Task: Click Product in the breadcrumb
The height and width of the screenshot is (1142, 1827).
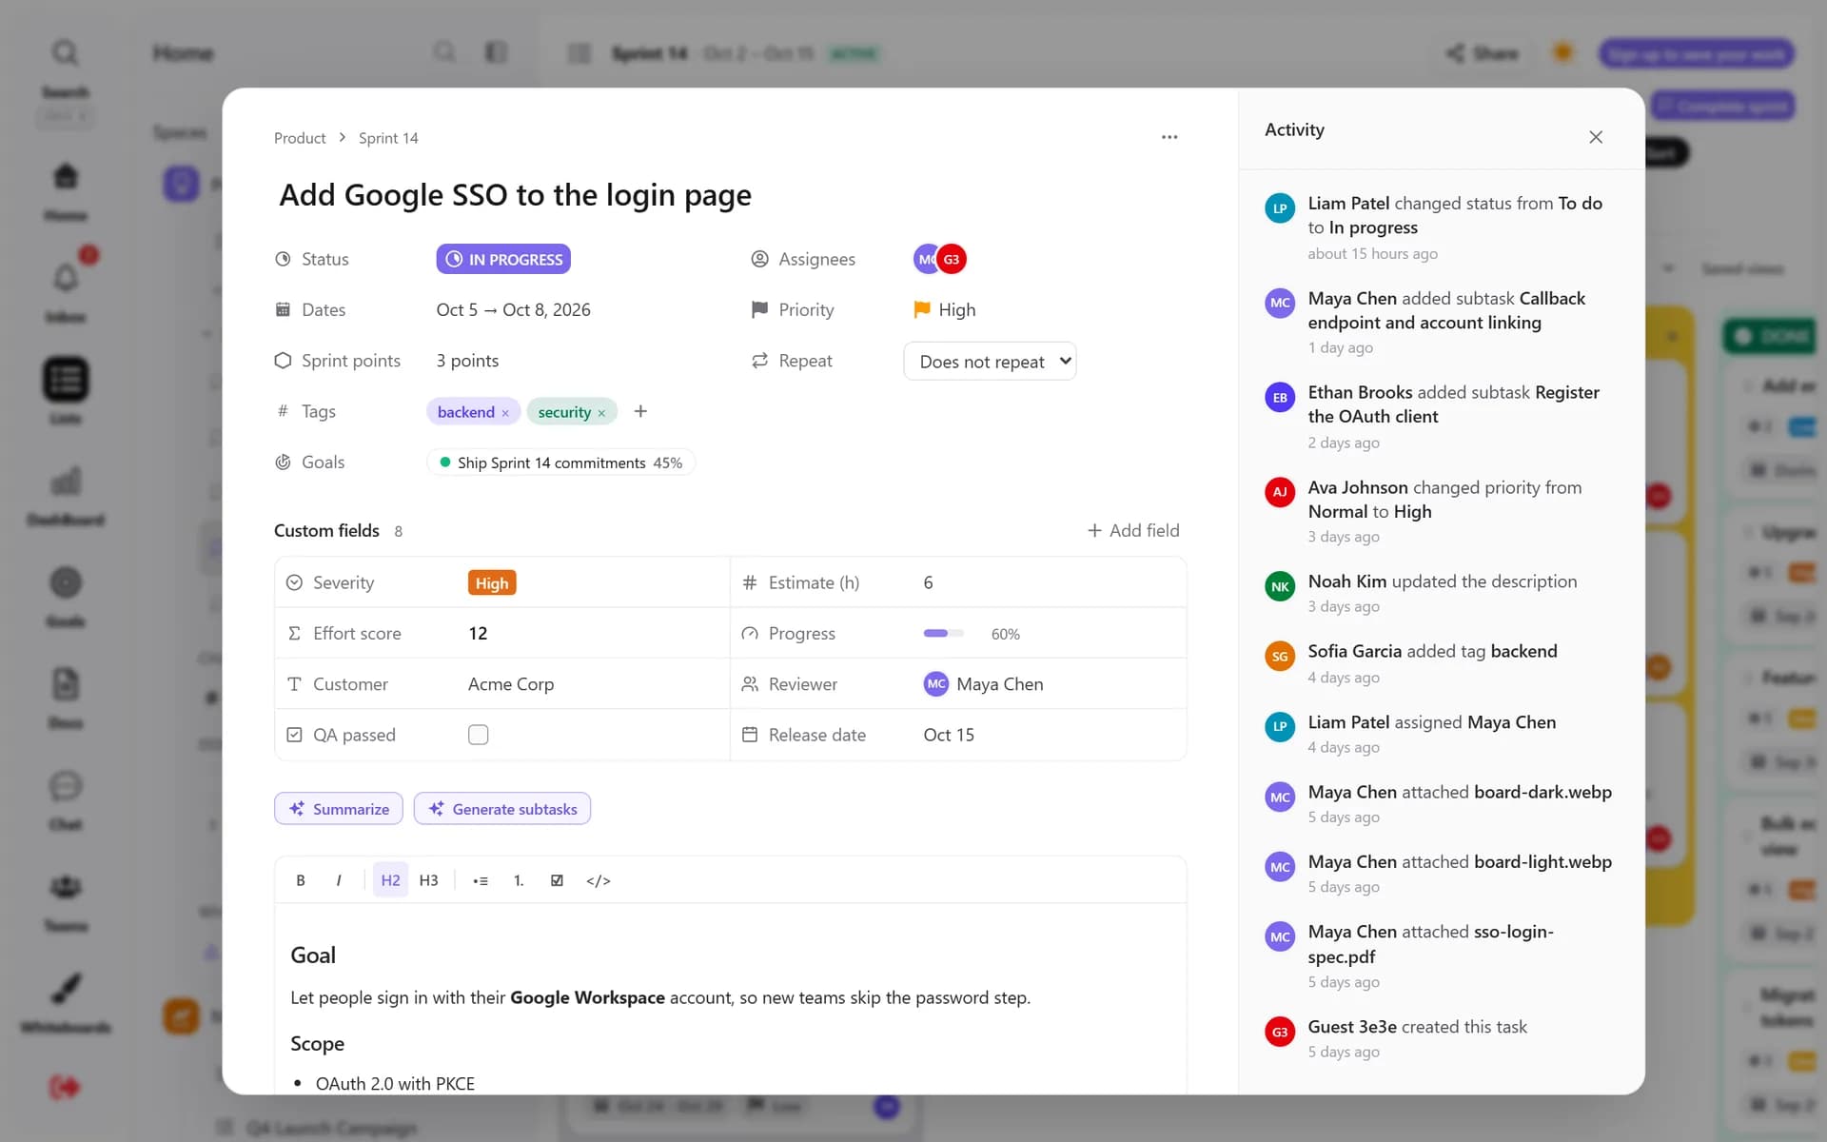Action: pyautogui.click(x=300, y=138)
